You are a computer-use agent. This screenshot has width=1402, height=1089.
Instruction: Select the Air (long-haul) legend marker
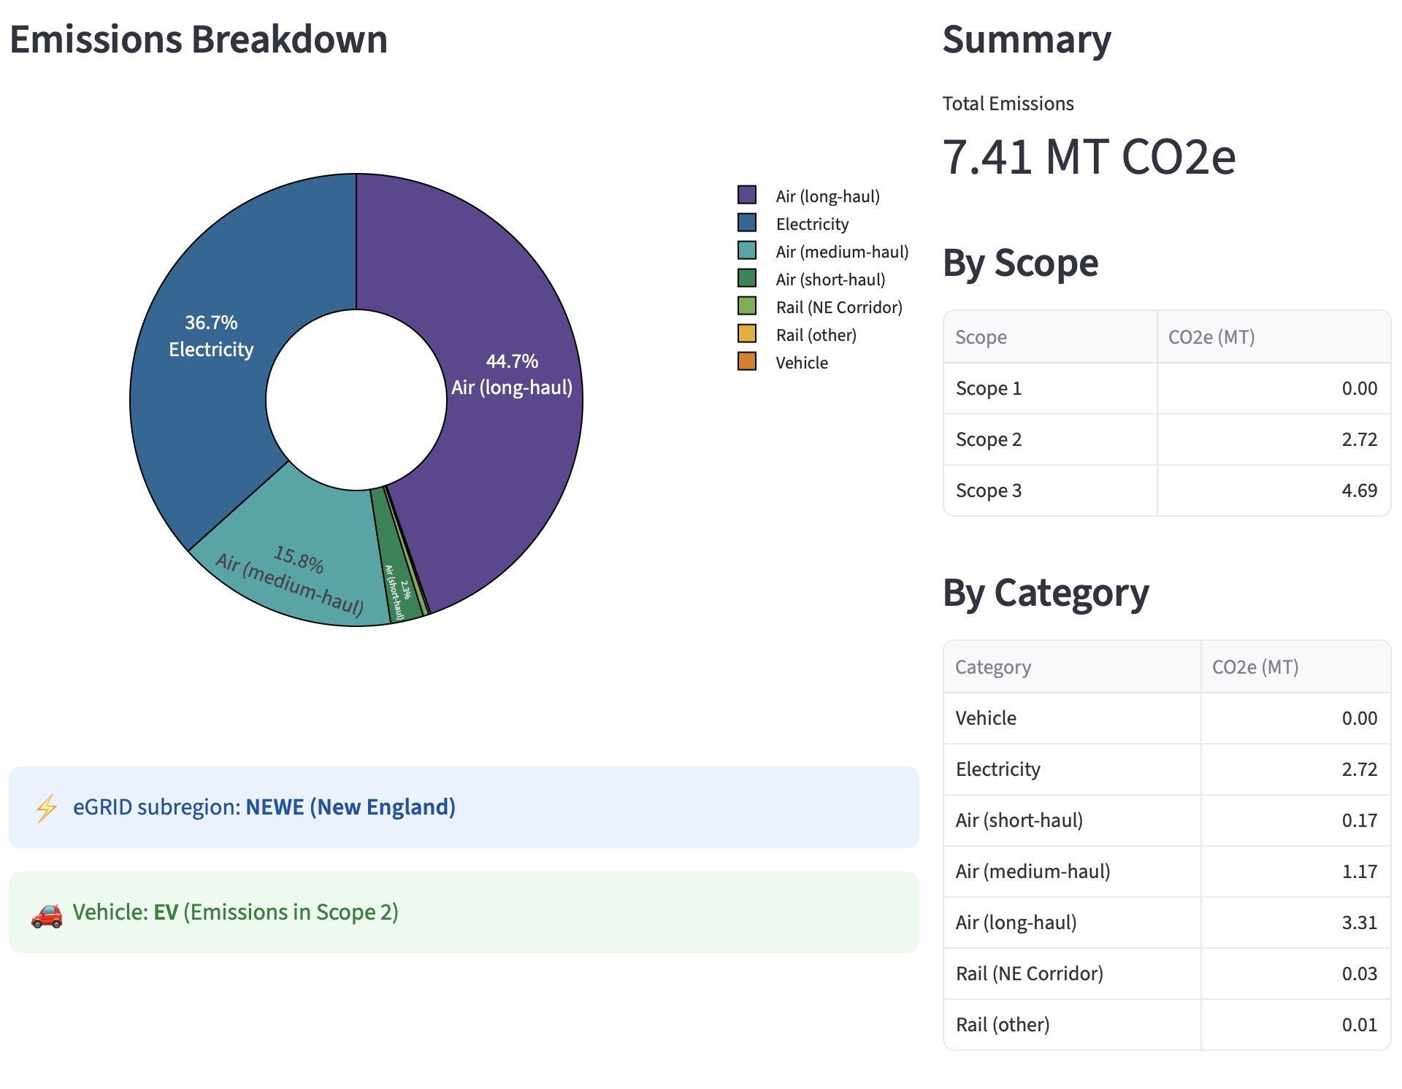[x=747, y=196]
